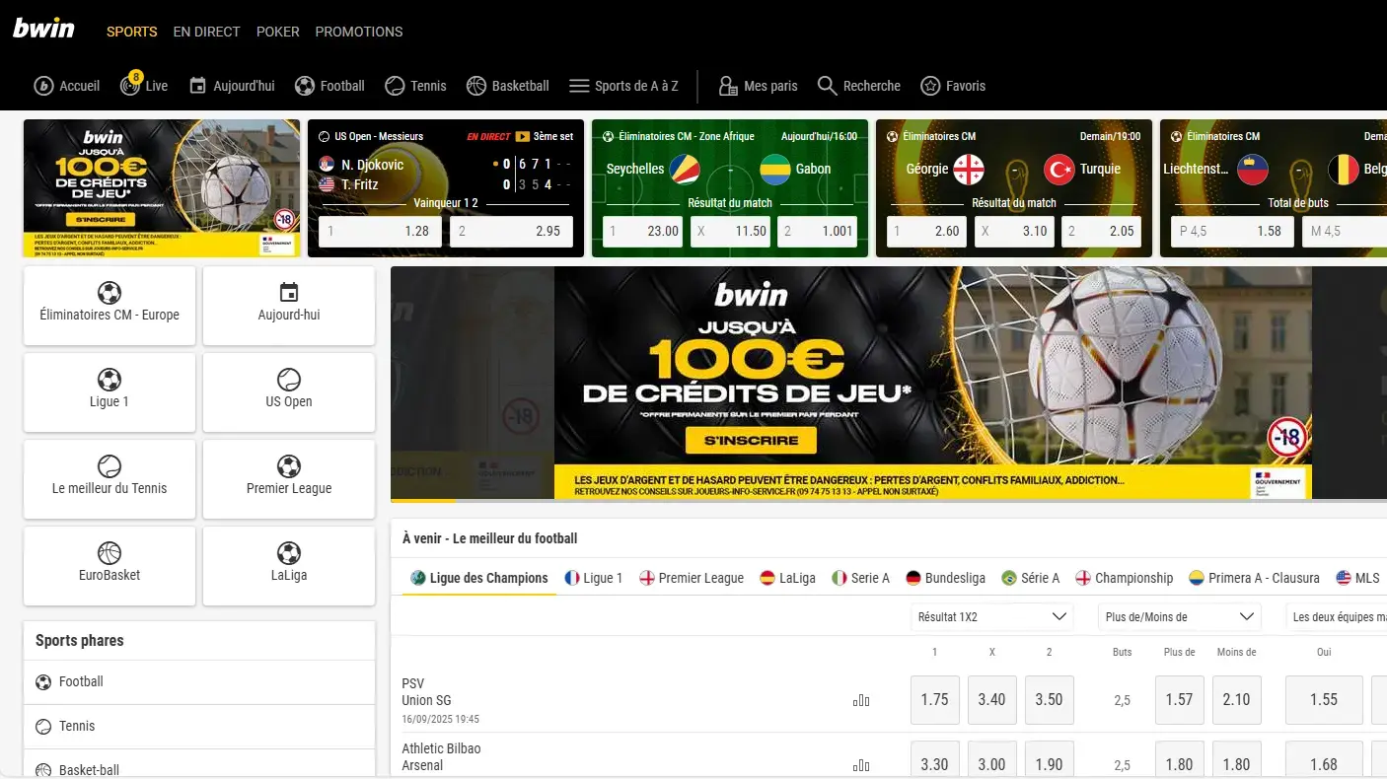This screenshot has width=1387, height=779.
Task: Switch to SPORTS top tab
Action: 132,32
